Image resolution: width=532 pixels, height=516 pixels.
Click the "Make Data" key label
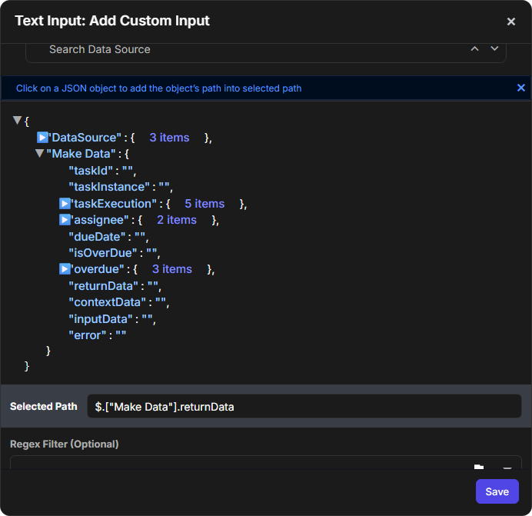point(81,154)
